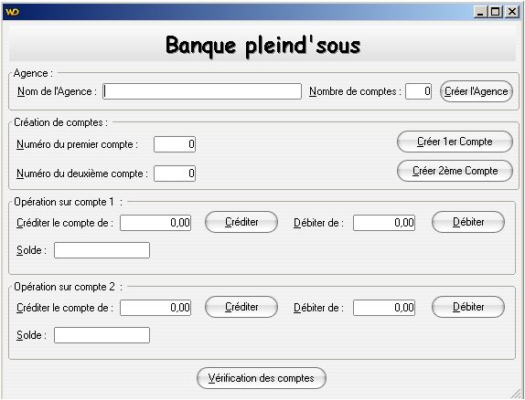Viewport: 525px width, 400px height.
Task: Click credit amount field for compte 1
Action: tap(155, 223)
